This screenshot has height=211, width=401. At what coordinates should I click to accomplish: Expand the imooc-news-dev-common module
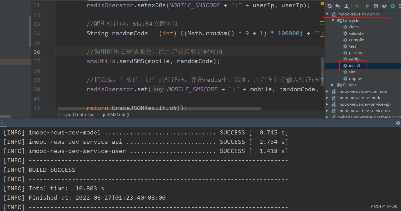point(327,91)
